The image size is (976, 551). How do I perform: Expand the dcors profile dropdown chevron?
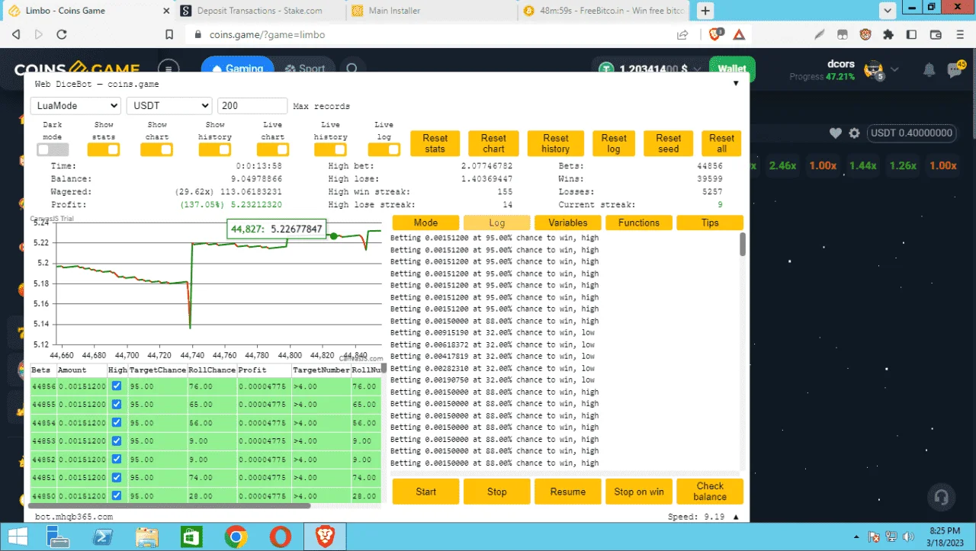894,70
